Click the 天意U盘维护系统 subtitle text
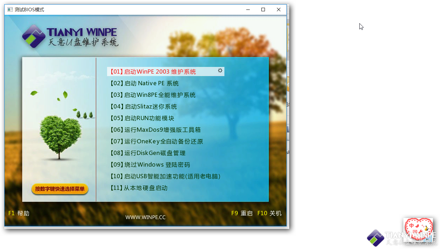Image resolution: width=440 pixels, height=249 pixels. click(x=83, y=43)
